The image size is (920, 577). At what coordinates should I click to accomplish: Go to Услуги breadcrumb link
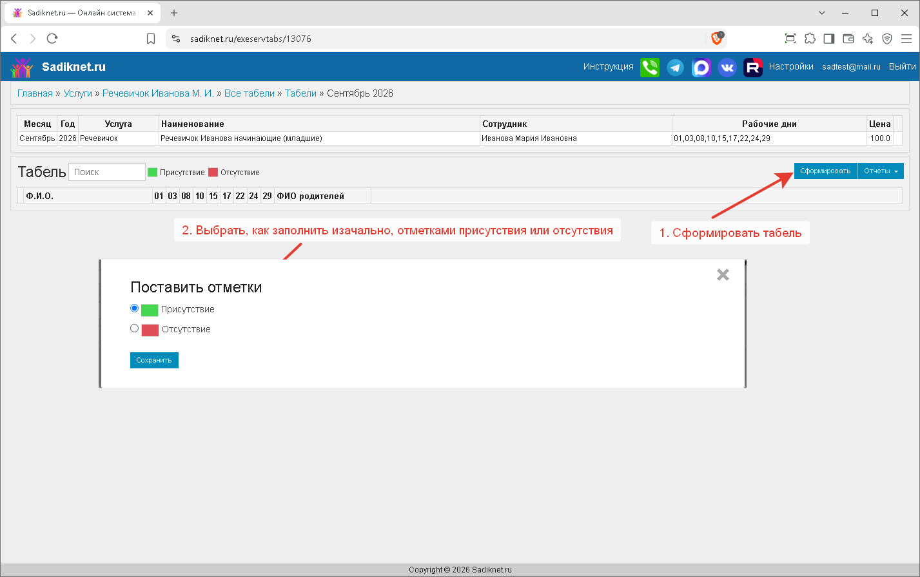[x=78, y=93]
